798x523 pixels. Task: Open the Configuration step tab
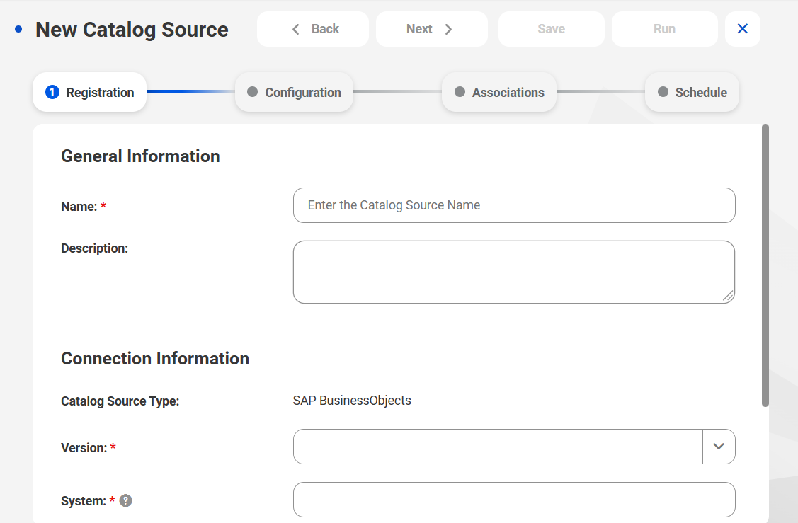point(294,92)
